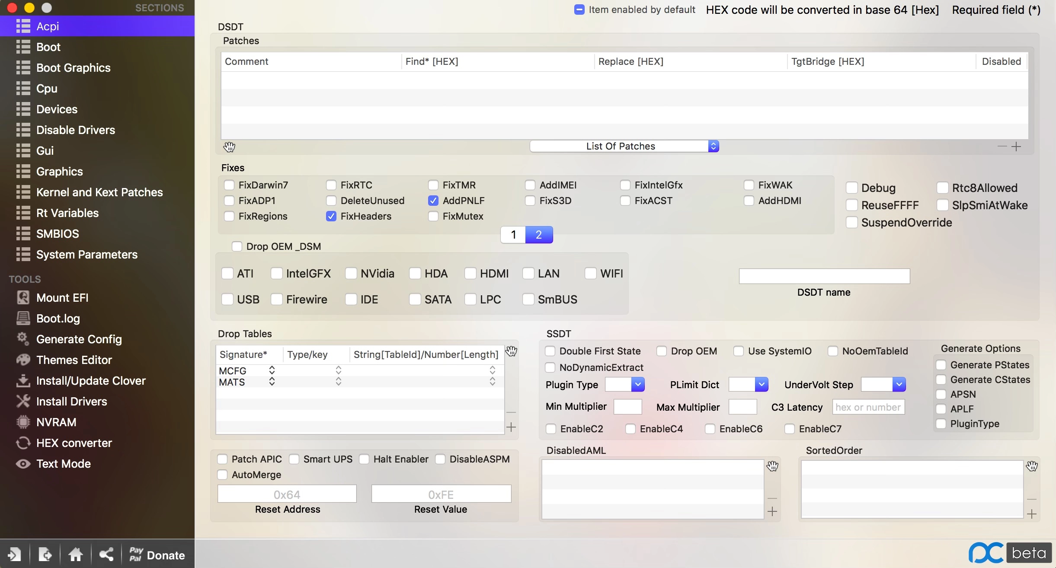This screenshot has width=1056, height=568.
Task: Enable Generate PStates option
Action: tap(941, 365)
